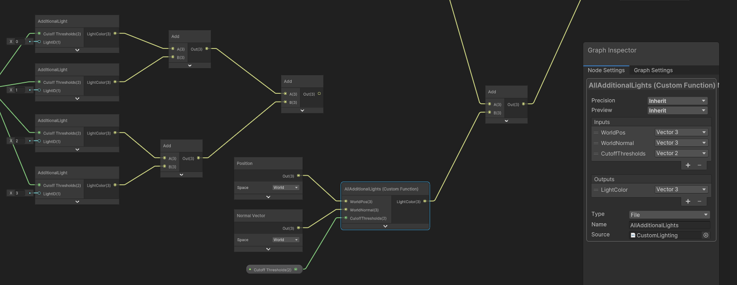The width and height of the screenshot is (737, 285).
Task: Add a new input with the Inputs plus button
Action: coord(688,165)
